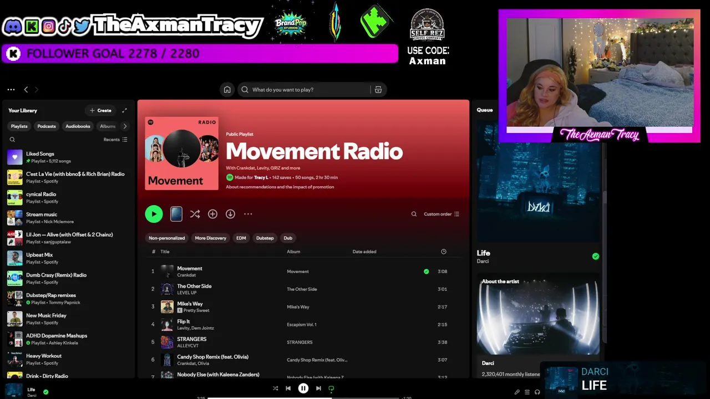Select Candy Shop Remix (feat. Olivia) track
Screen dimensions: 710x399
pos(212,357)
